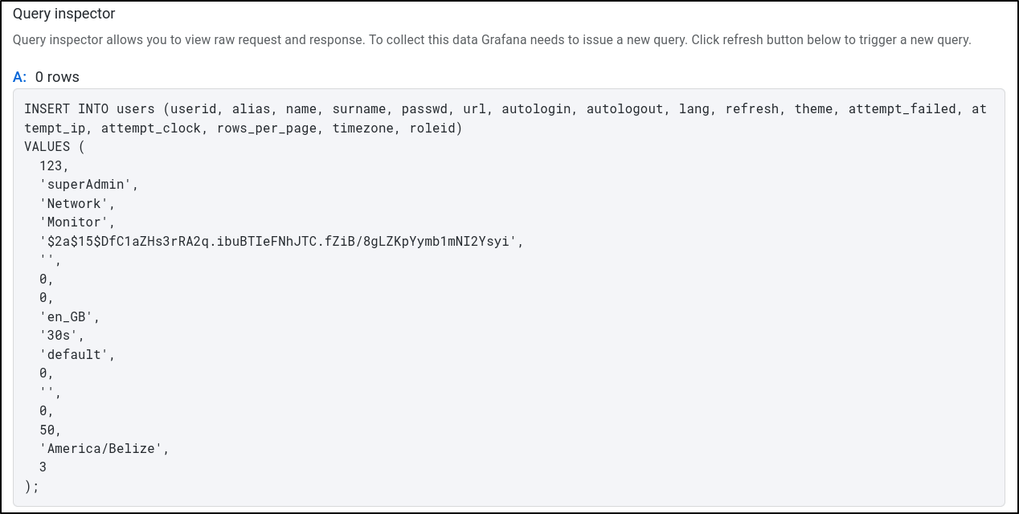The image size is (1019, 514).
Task: Click the 'default' theme value
Action: point(77,354)
